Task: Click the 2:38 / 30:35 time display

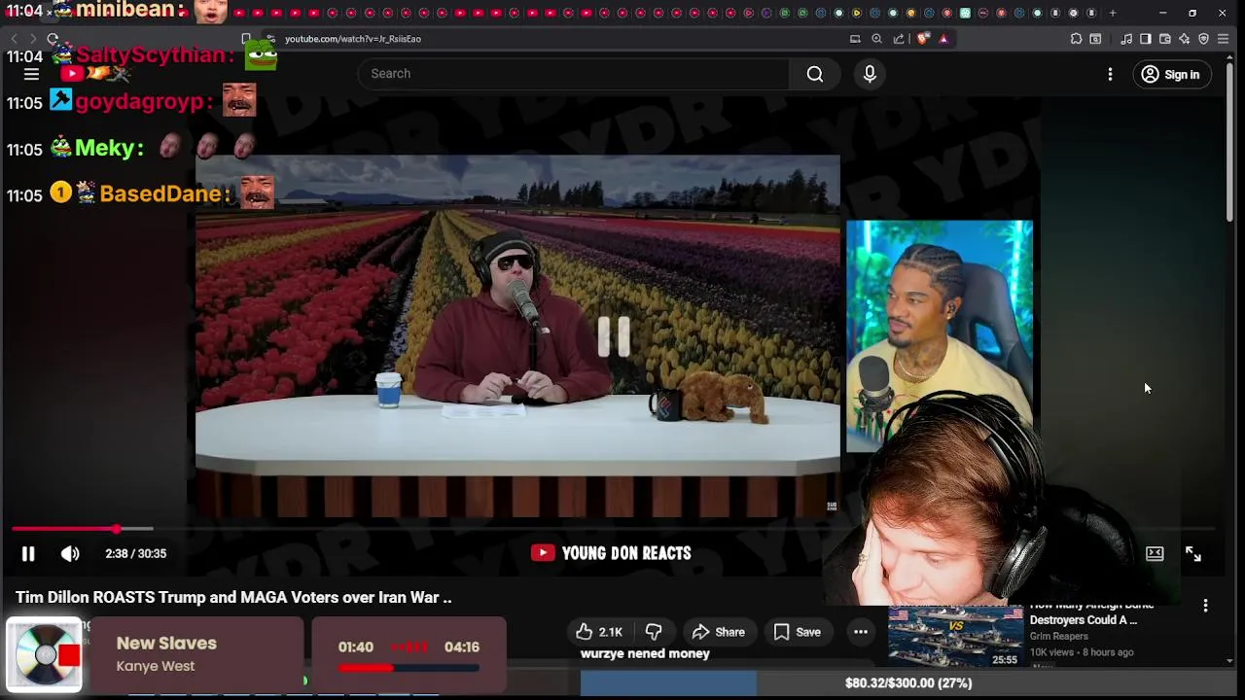Action: coord(135,553)
